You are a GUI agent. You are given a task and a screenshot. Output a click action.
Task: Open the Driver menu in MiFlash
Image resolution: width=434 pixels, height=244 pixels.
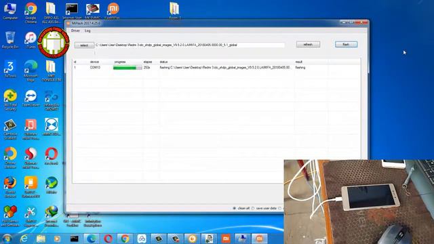pyautogui.click(x=75, y=30)
